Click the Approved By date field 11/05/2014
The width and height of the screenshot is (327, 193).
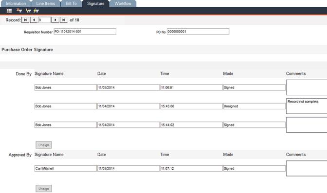coord(128,168)
